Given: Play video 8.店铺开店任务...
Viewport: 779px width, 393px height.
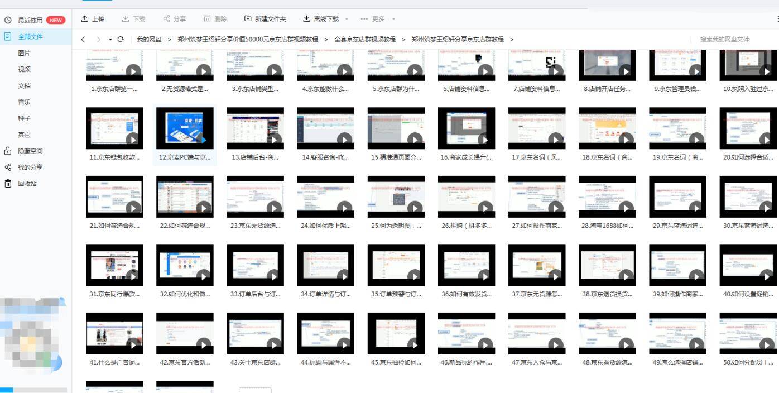Looking at the screenshot, I should 626,71.
